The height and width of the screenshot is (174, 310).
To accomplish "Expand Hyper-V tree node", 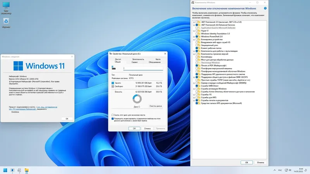I will [x=194, y=31].
